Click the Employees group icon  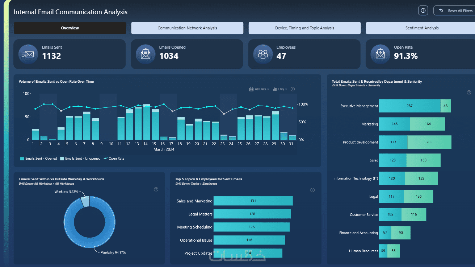[x=263, y=54]
